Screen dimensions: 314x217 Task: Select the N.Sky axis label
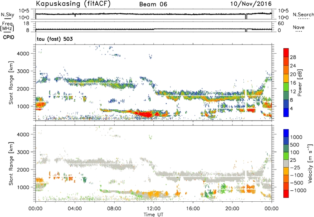(7, 14)
